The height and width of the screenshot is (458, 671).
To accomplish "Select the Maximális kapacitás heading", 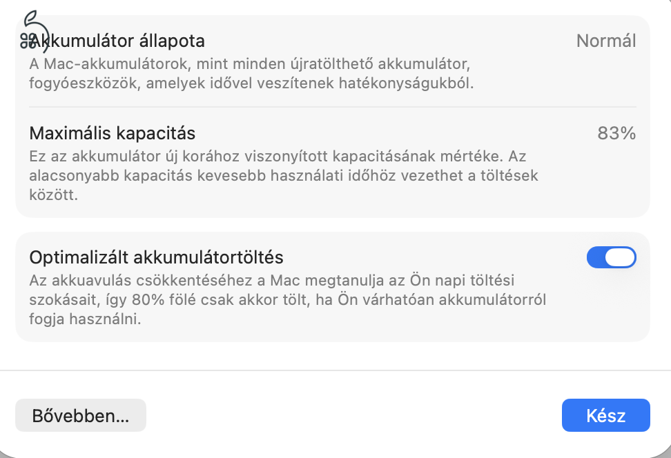I will [113, 132].
